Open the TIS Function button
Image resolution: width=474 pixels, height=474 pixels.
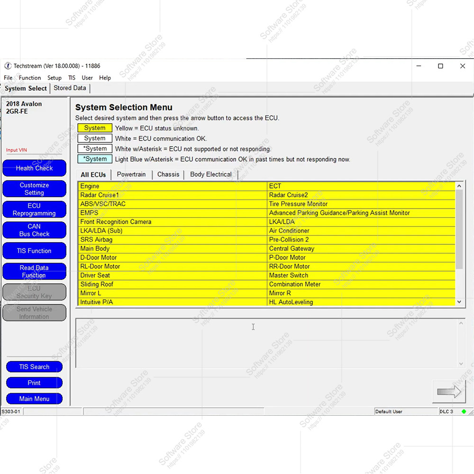(34, 251)
